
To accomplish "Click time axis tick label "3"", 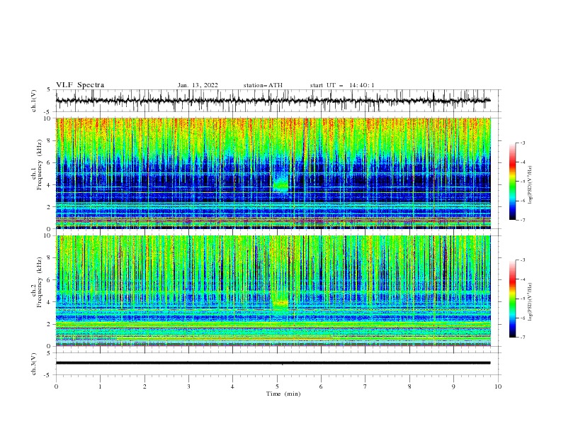I will (188, 386).
